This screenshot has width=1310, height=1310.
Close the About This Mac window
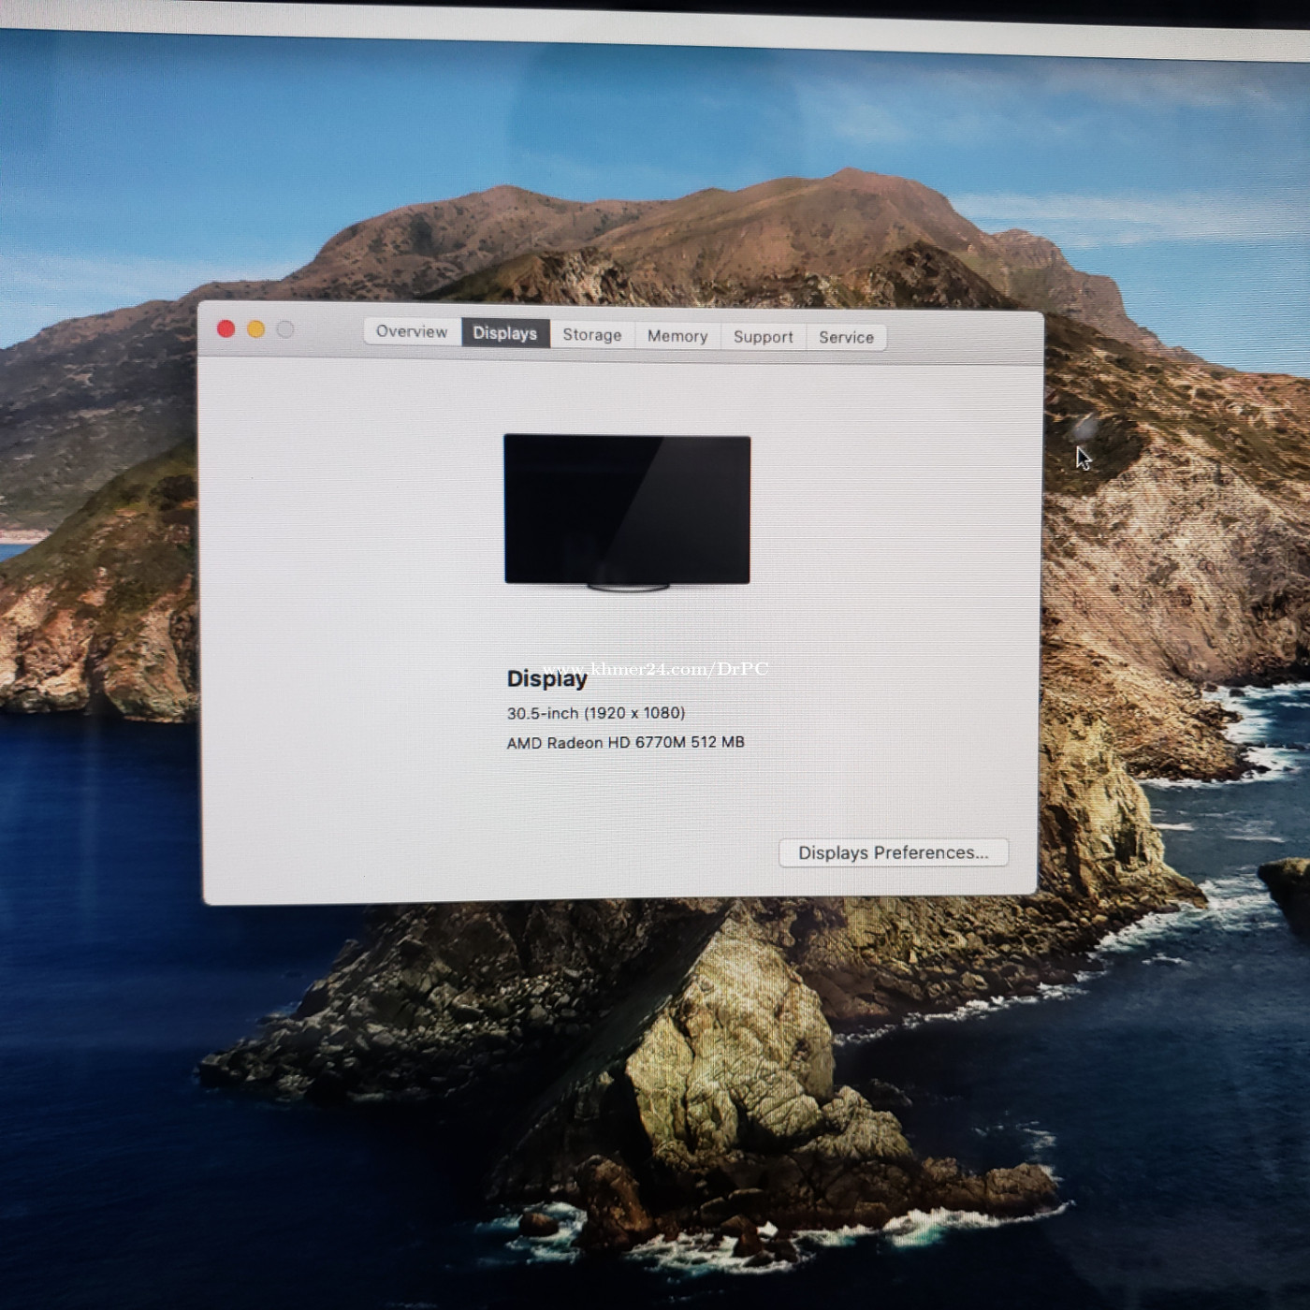tap(226, 328)
